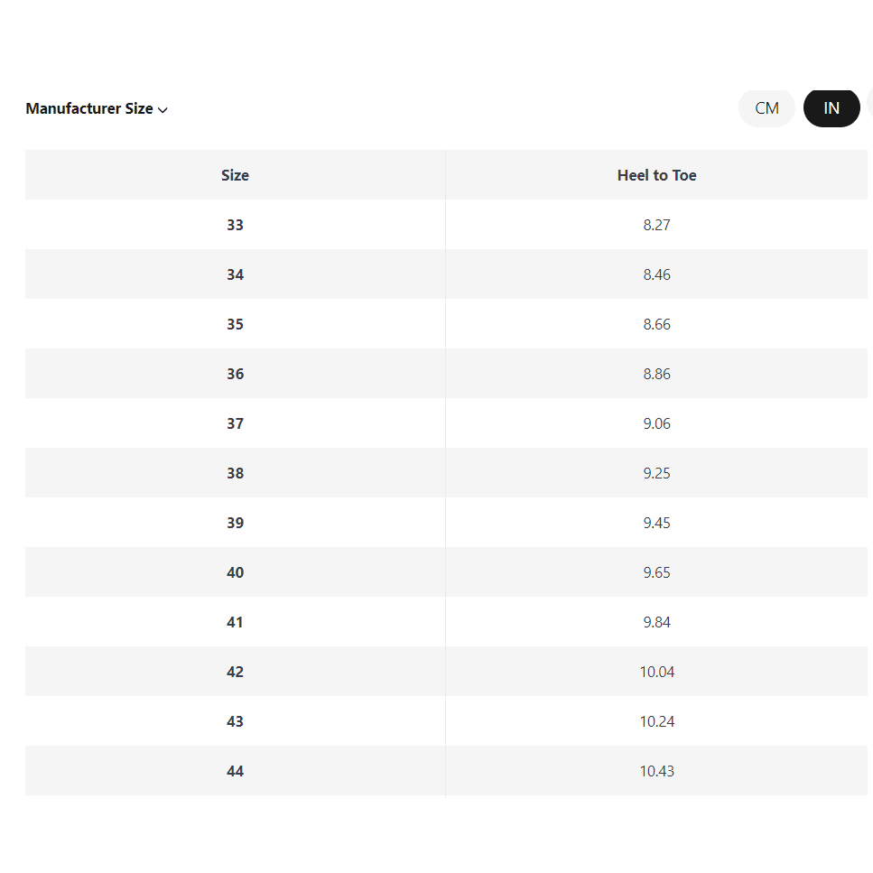Switch measurement units to CM
The height and width of the screenshot is (873, 873).
[x=766, y=108]
